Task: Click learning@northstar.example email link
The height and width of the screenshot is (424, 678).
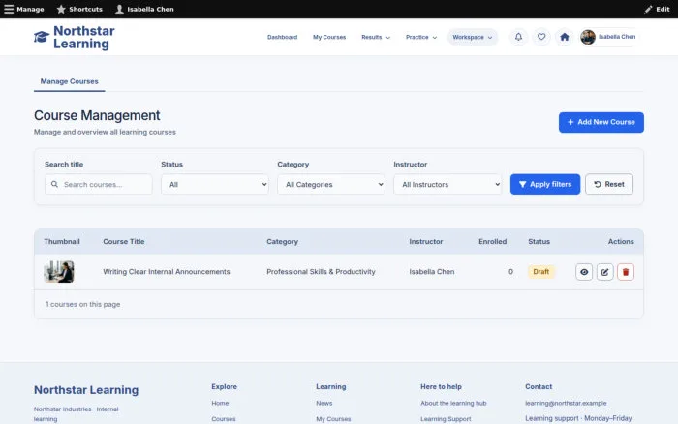Action: pyautogui.click(x=566, y=403)
